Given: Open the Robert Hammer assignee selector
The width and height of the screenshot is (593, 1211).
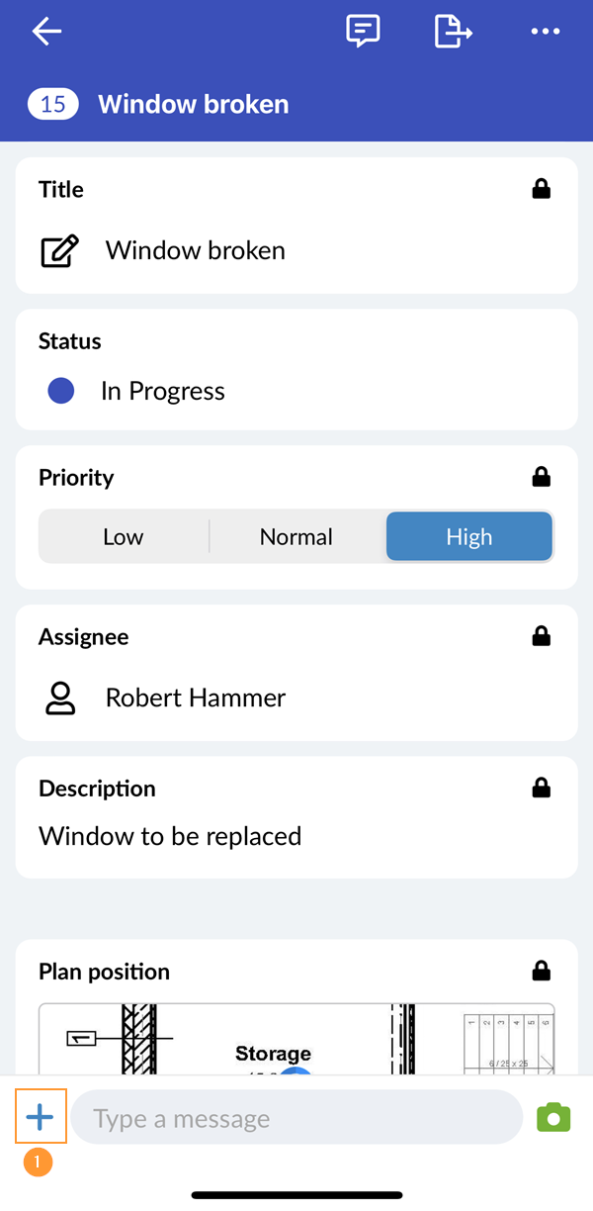Looking at the screenshot, I should pyautogui.click(x=196, y=699).
